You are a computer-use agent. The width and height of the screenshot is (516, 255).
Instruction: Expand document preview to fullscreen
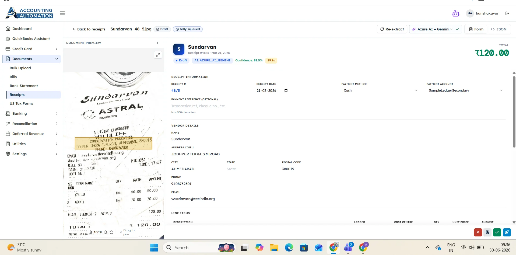point(158,55)
